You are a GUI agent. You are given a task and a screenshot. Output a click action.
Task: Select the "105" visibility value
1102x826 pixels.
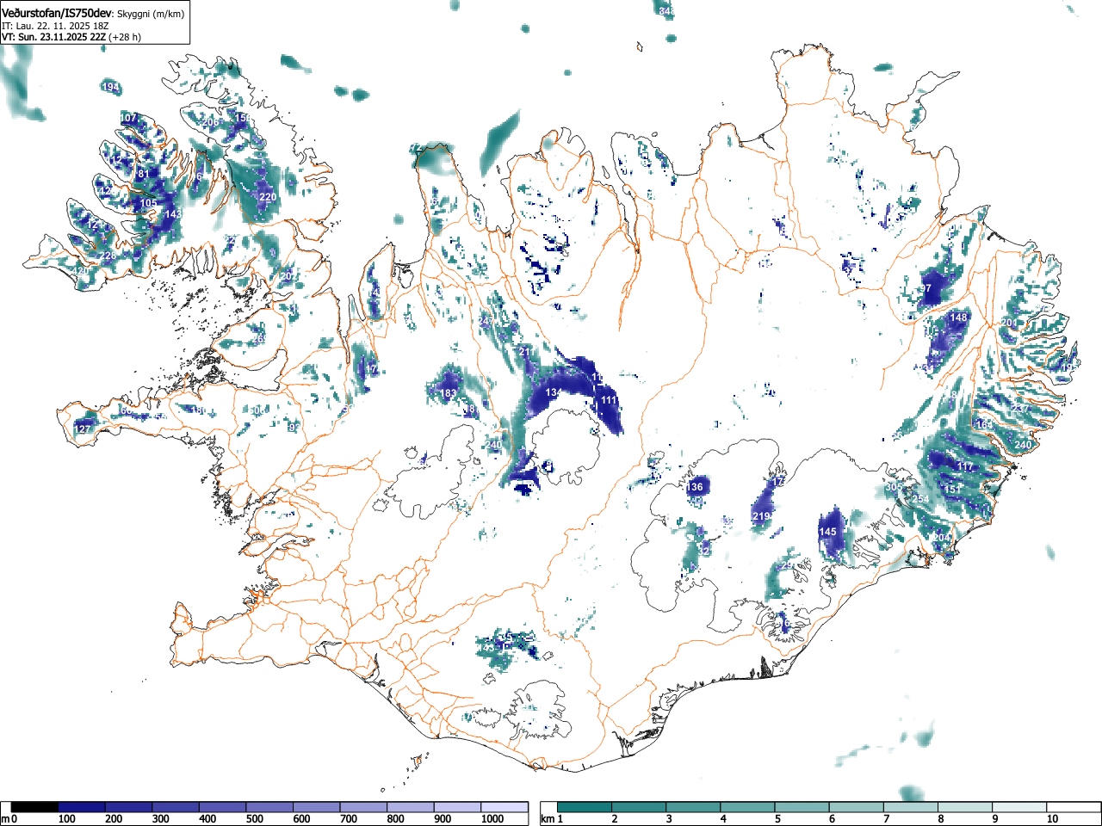coord(149,203)
